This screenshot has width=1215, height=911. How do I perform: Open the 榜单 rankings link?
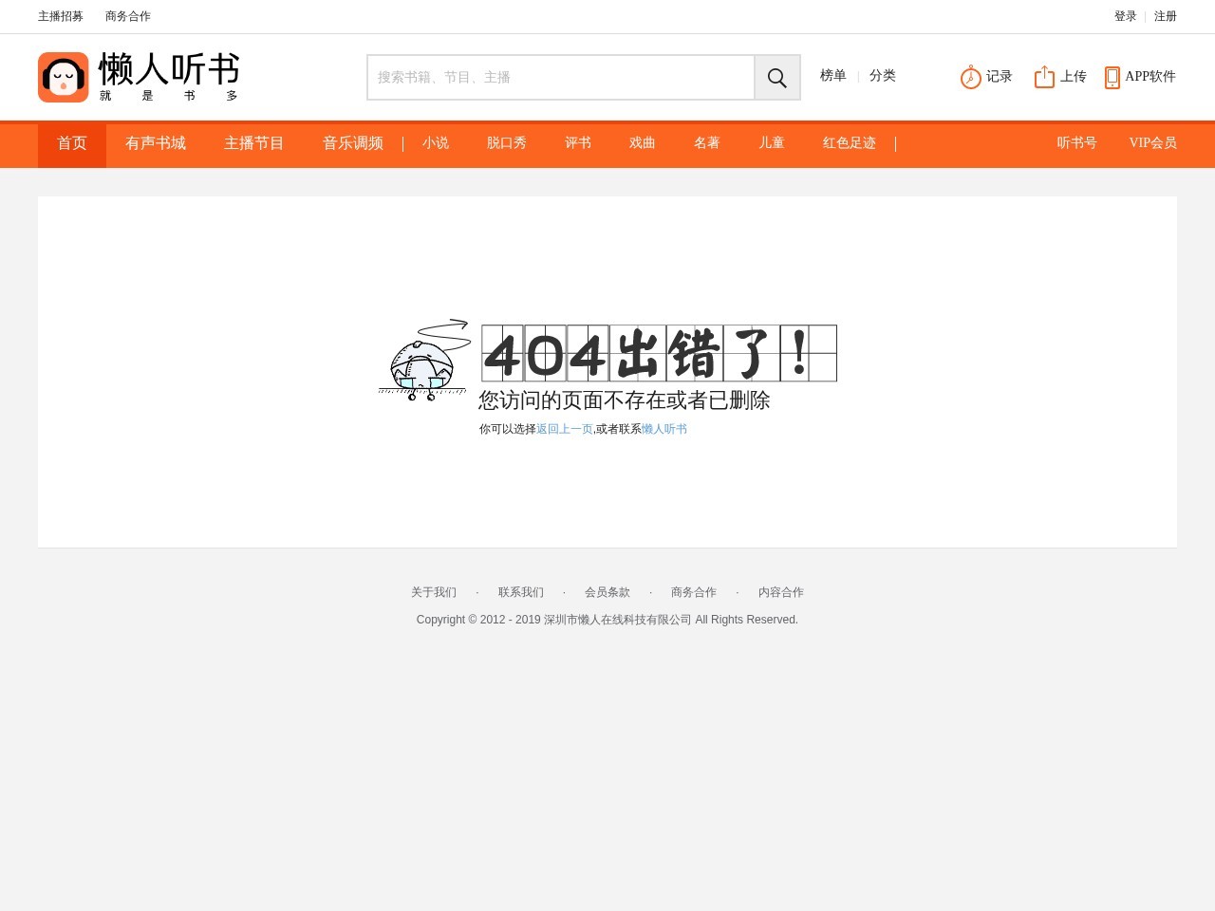coord(833,76)
